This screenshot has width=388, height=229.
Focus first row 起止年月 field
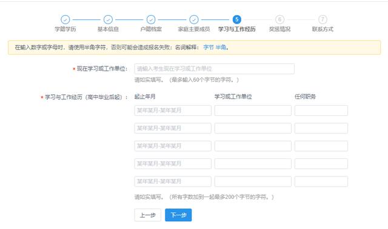[x=173, y=111]
